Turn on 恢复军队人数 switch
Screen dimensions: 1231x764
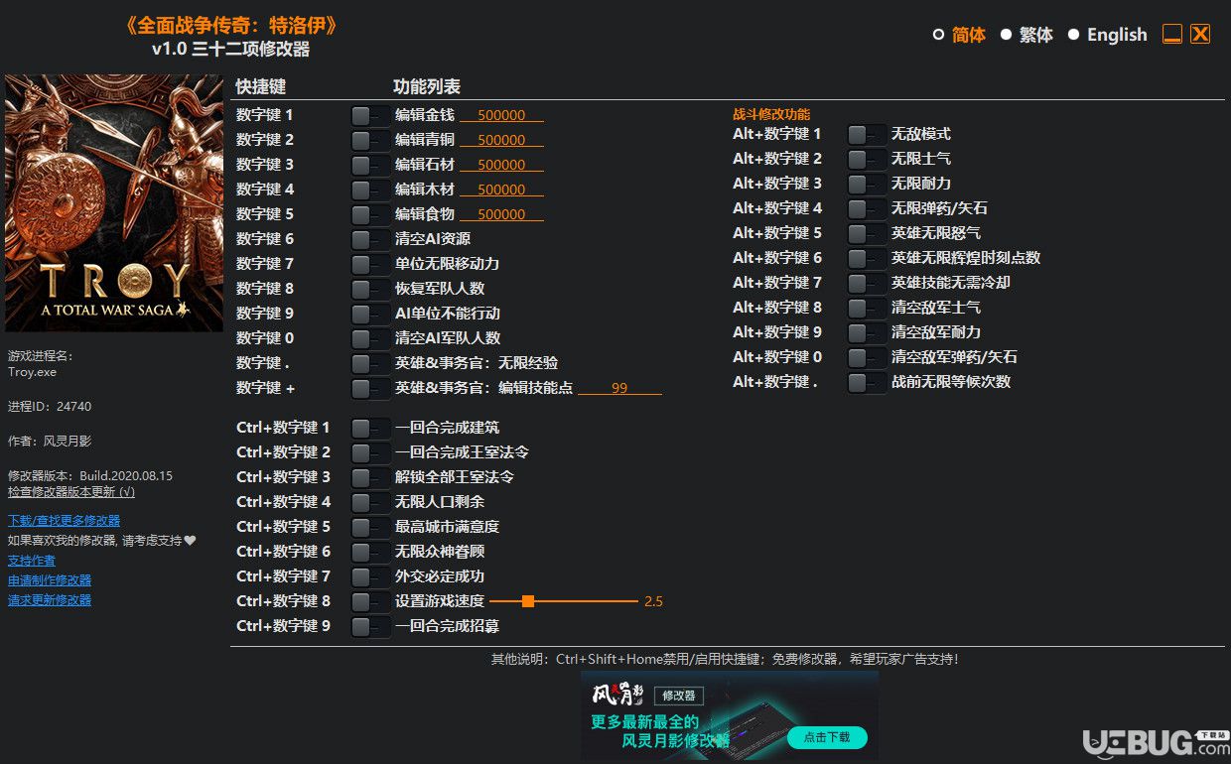click(370, 289)
